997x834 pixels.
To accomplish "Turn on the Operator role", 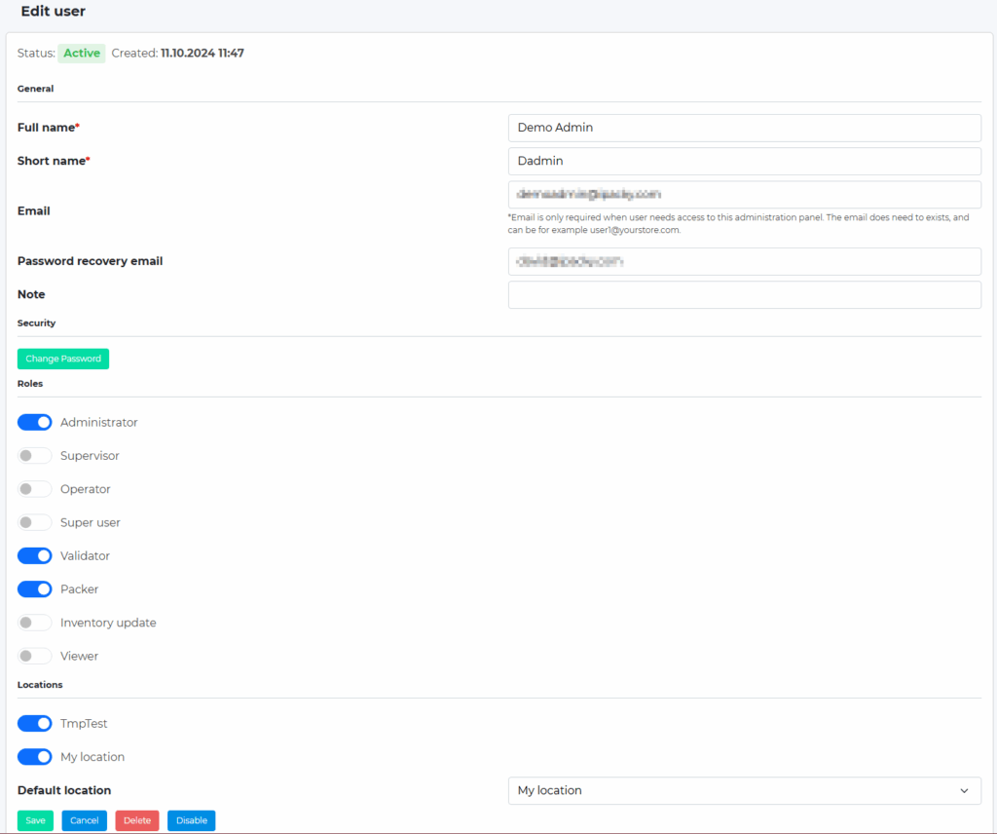I will tap(34, 488).
